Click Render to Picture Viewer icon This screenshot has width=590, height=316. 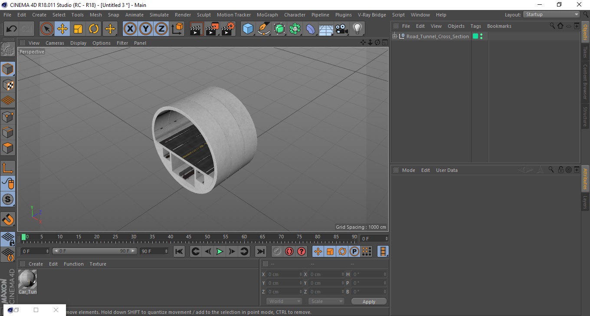pyautogui.click(x=212, y=29)
